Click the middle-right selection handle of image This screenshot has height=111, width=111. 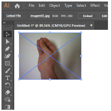tap(81, 56)
